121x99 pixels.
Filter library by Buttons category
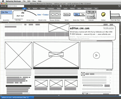(35, 8)
